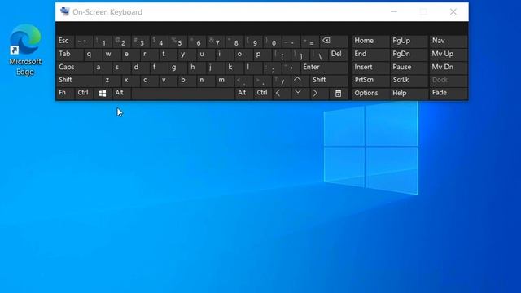This screenshot has height=293, width=521.
Task: Tap the letter z key
Action: tap(112, 81)
